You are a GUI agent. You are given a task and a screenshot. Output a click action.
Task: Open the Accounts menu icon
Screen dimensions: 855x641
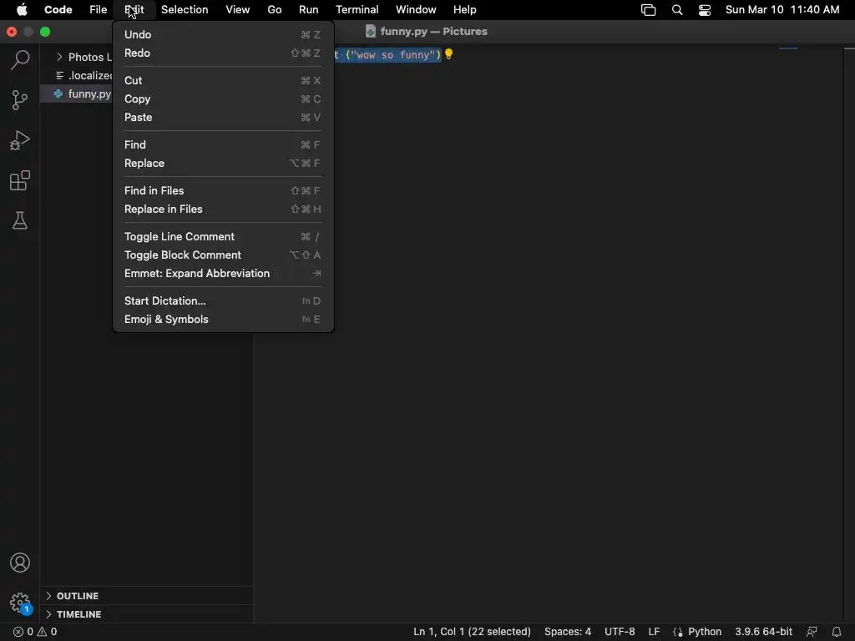(20, 563)
